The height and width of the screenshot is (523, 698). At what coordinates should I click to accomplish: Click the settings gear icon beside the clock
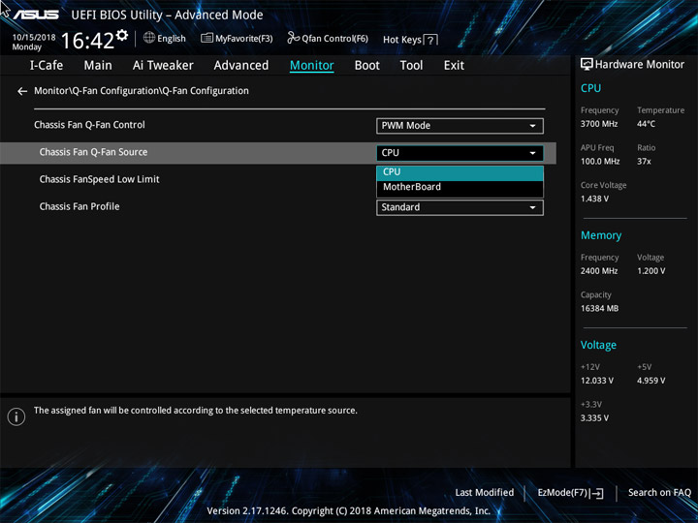pyautogui.click(x=121, y=35)
